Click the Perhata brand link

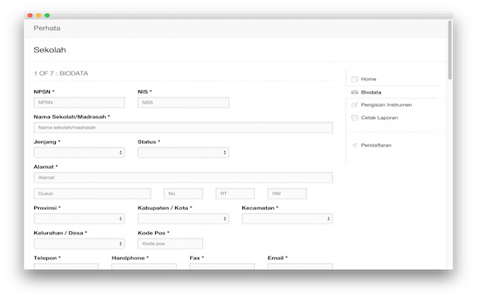(x=47, y=28)
